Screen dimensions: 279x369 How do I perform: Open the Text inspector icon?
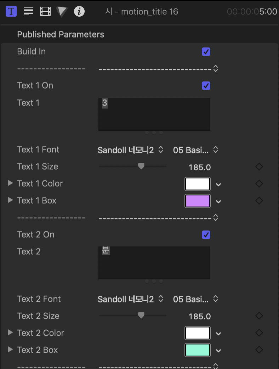tap(28, 11)
